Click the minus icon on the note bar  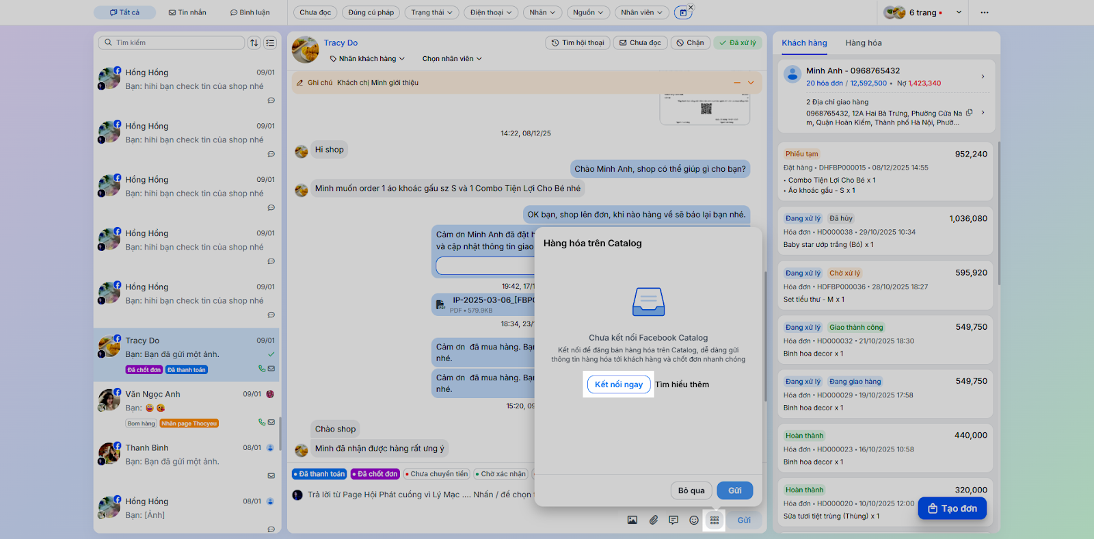click(737, 83)
